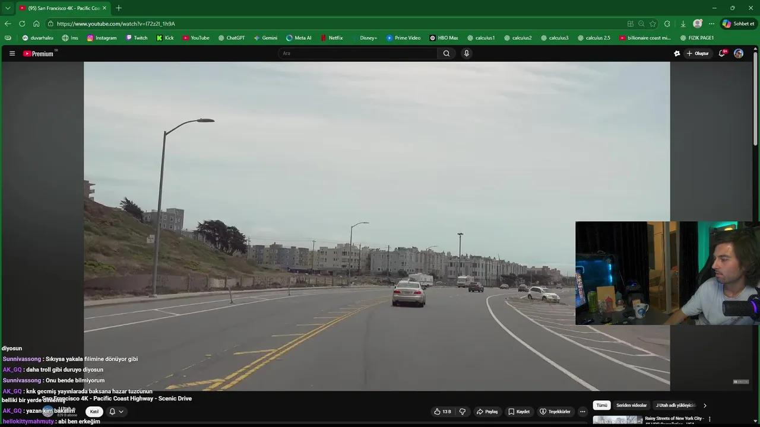760x427 pixels.
Task: Open Gemini bookmark
Action: click(265, 38)
